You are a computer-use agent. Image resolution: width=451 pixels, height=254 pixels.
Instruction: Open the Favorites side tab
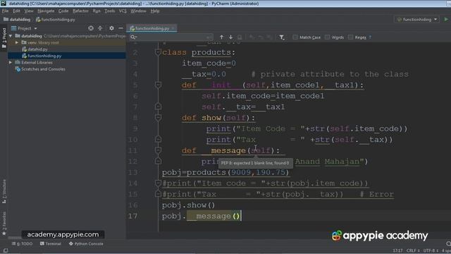[4, 224]
